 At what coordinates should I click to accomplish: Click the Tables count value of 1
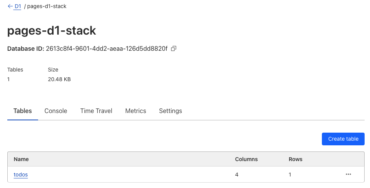pyautogui.click(x=9, y=79)
